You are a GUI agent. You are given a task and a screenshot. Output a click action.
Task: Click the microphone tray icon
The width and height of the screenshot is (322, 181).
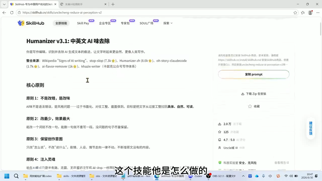point(263,176)
